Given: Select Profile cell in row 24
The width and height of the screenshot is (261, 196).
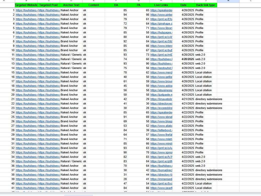Looking at the screenshot, I should coord(206,112).
